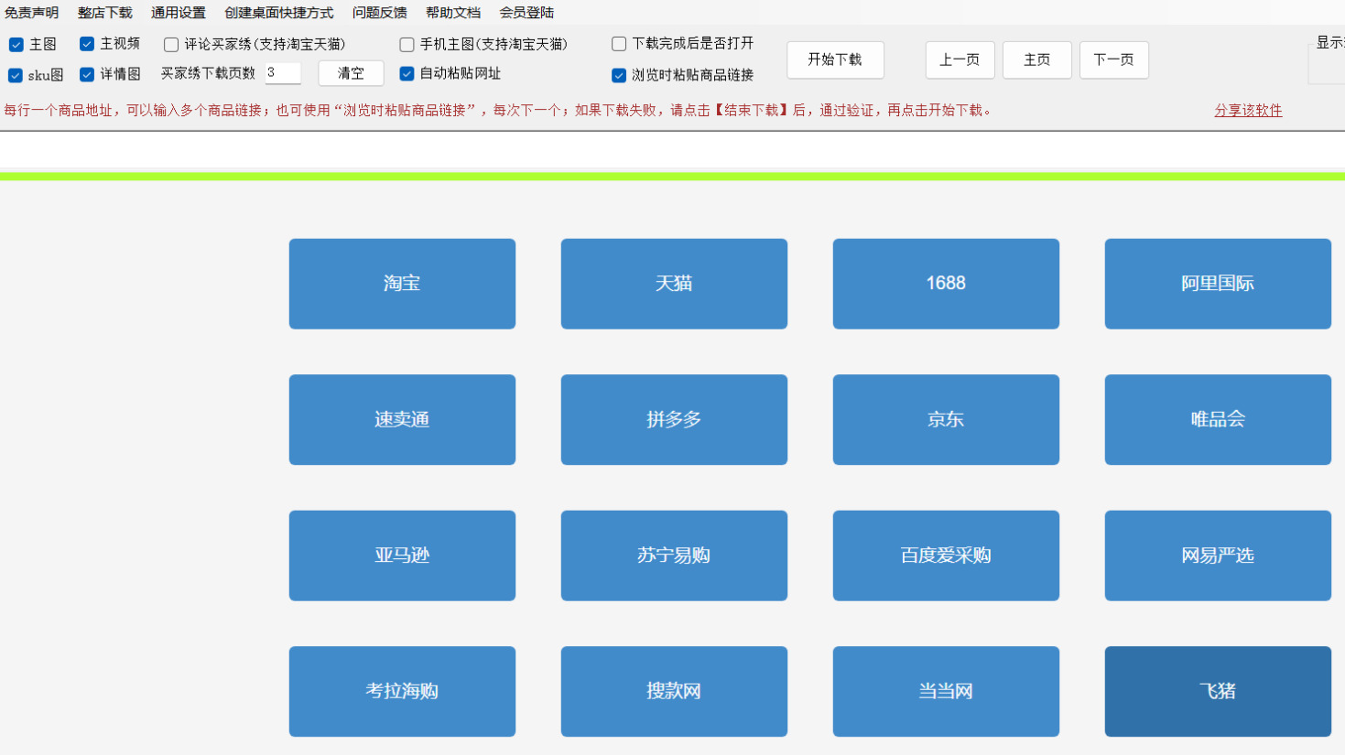This screenshot has height=755, width=1345.
Task: Open the 分享该软件 link
Action: (1248, 111)
